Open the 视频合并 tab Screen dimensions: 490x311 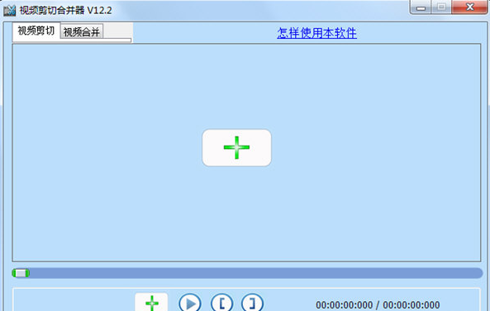82,31
